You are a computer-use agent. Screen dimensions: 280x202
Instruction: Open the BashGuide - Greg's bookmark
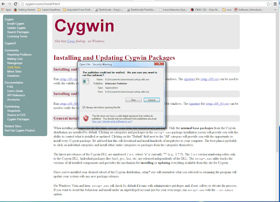[x=109, y=10]
